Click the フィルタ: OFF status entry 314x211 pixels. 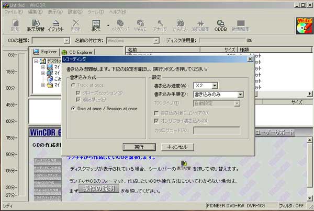pos(292,206)
